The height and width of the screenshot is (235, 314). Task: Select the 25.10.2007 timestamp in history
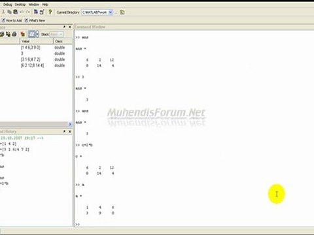click(22, 138)
